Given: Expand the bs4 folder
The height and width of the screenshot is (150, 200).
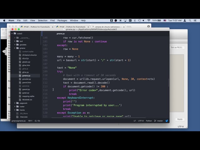Looking at the screenshot, I should (x=15, y=41).
